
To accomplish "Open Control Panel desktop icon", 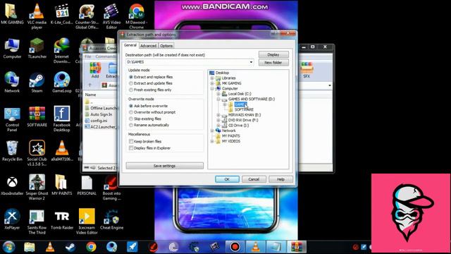I will click(x=12, y=119).
